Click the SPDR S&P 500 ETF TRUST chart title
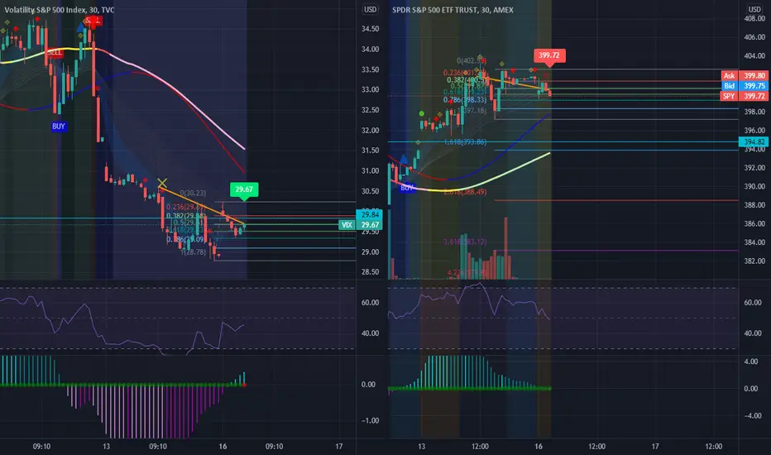 pos(453,10)
